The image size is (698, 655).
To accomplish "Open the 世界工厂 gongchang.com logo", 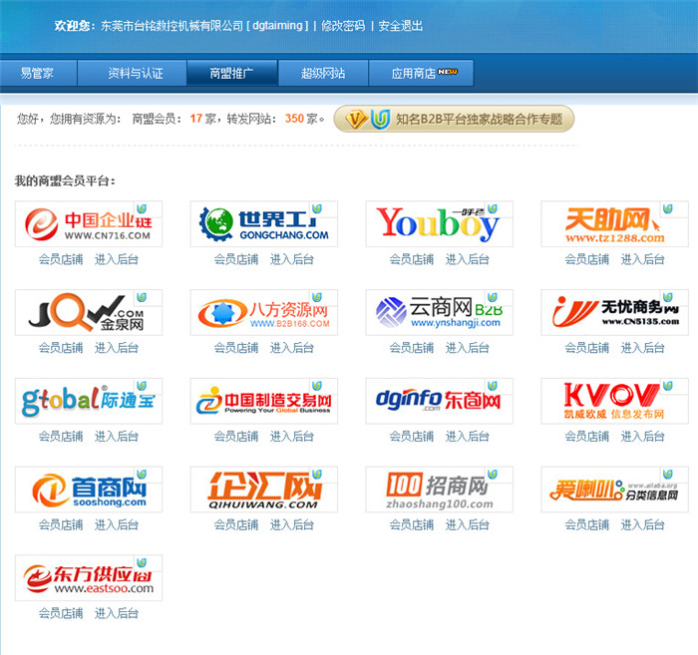I will 263,224.
